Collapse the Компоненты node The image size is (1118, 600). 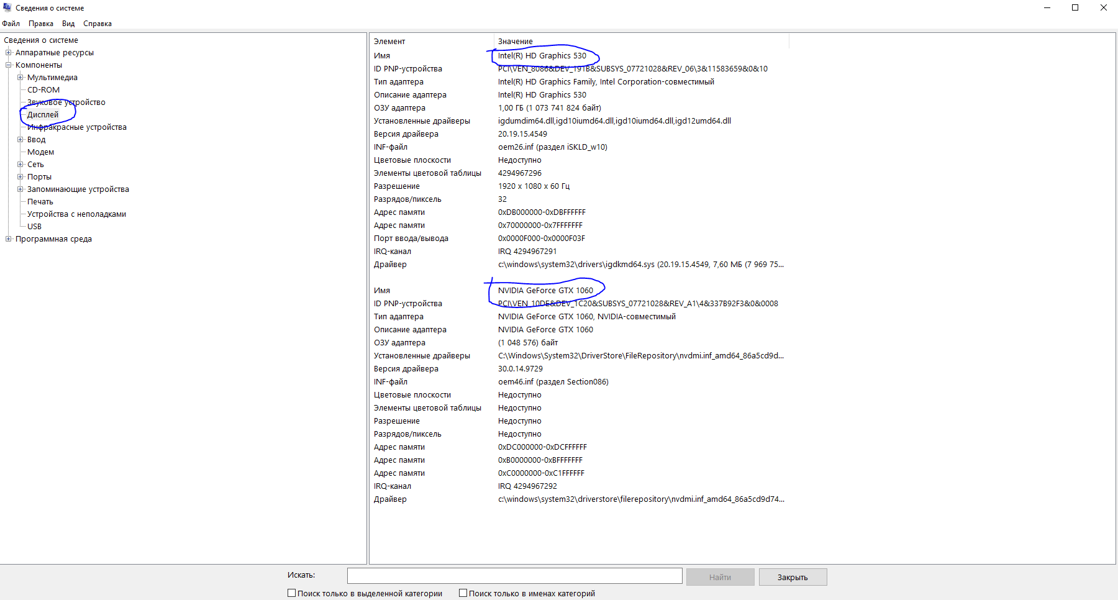point(9,65)
